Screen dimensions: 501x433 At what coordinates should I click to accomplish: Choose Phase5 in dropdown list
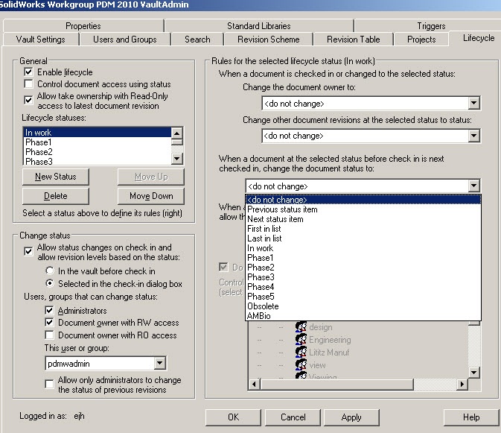363,297
